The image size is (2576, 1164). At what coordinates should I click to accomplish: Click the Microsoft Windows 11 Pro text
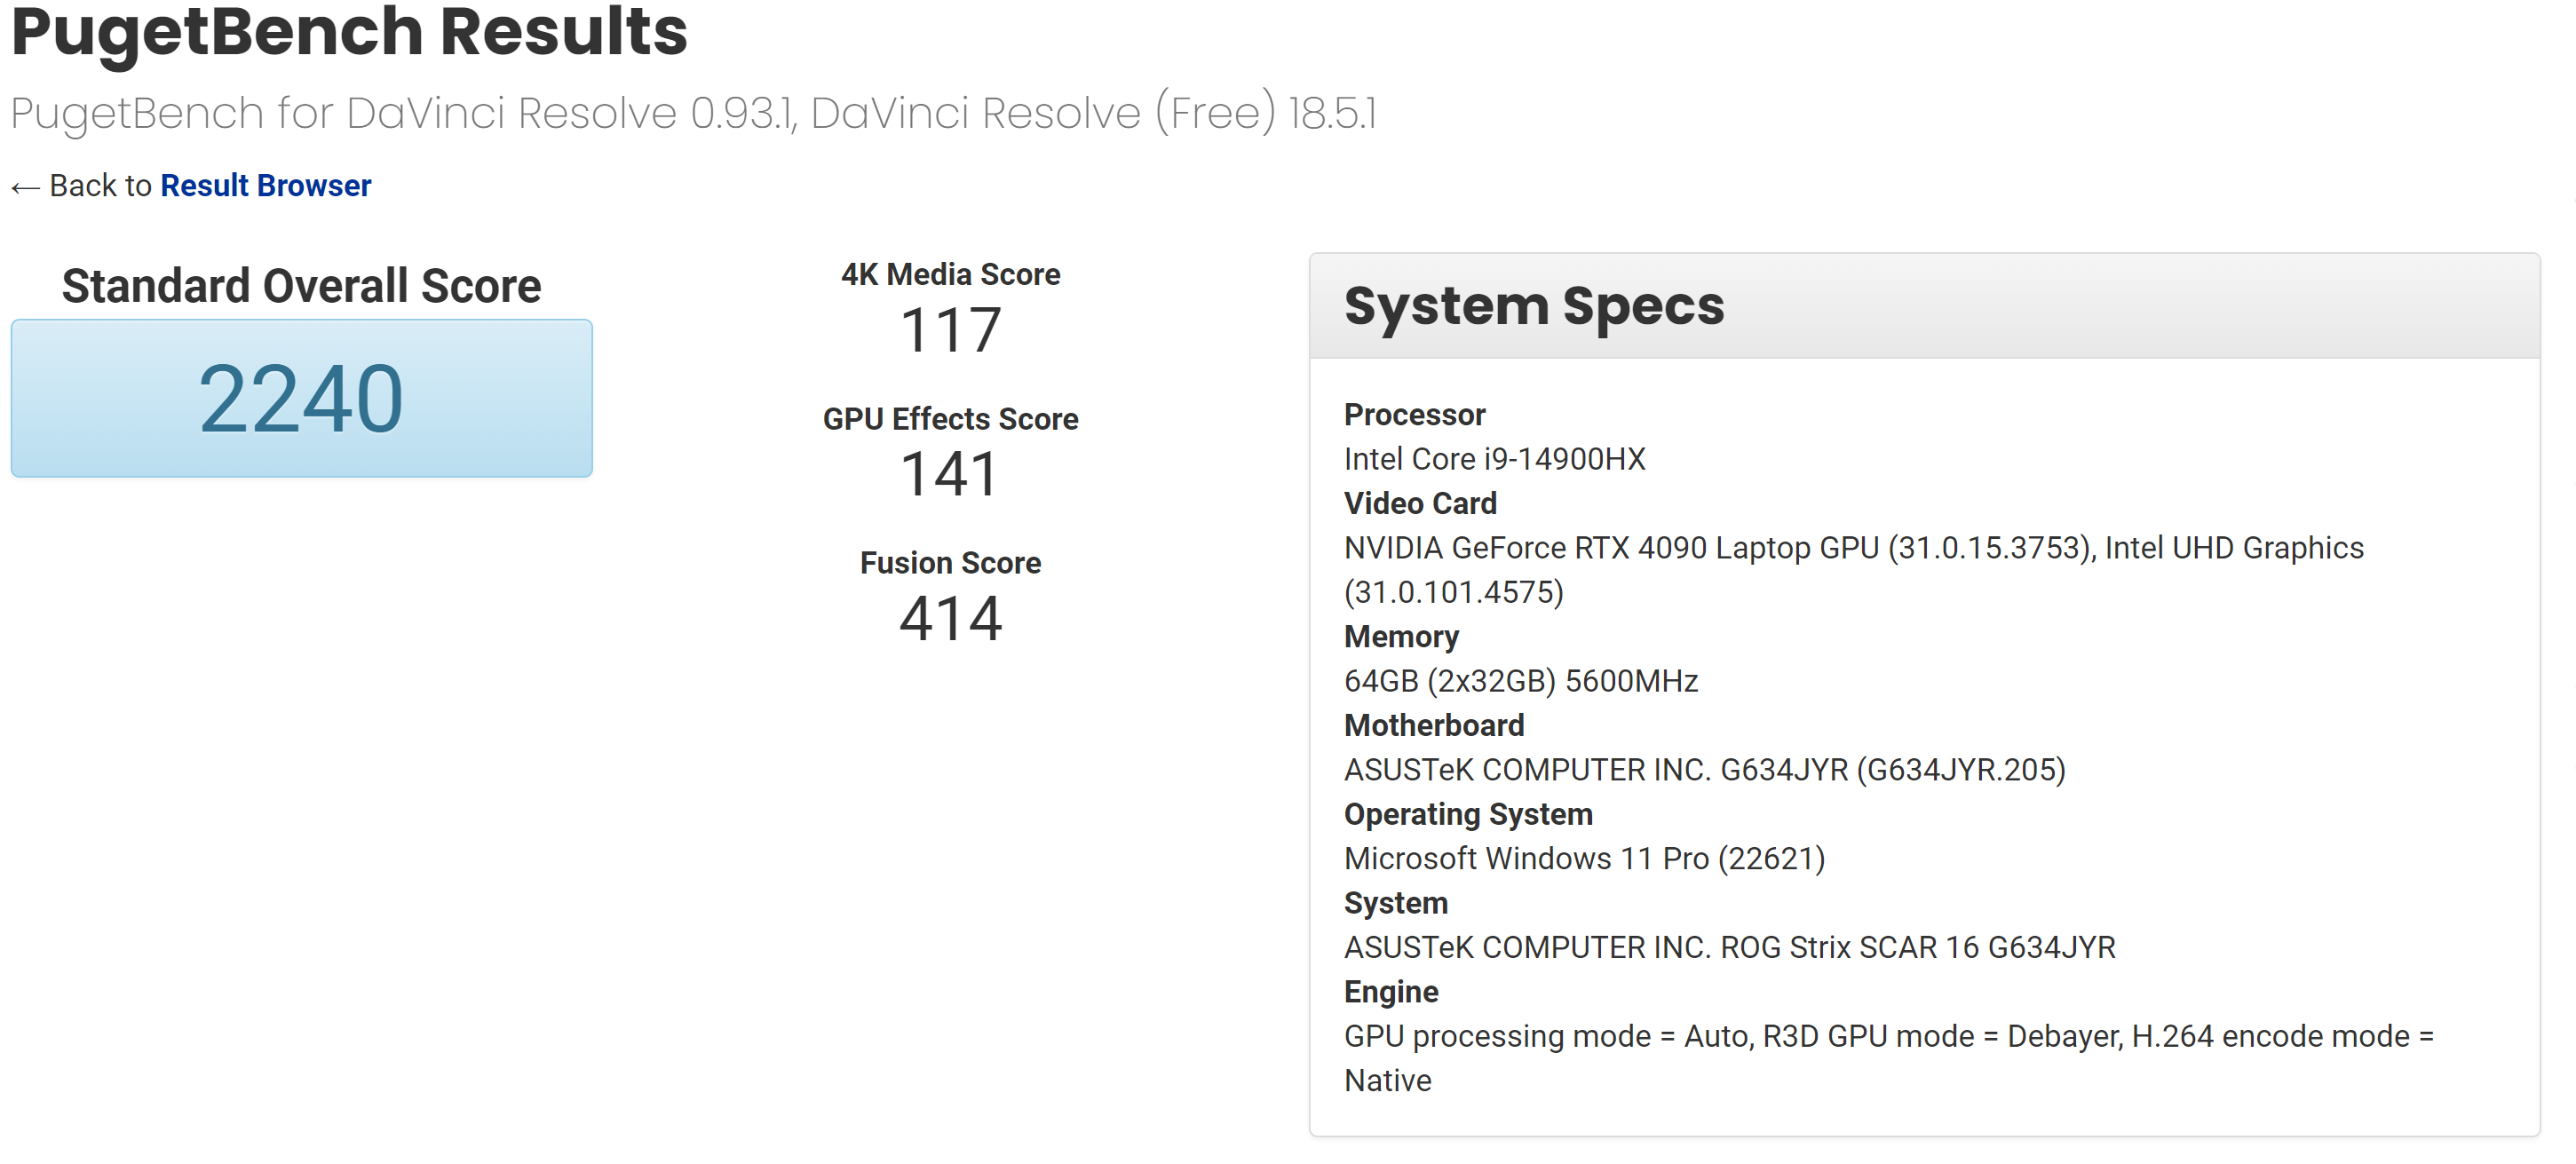click(x=1584, y=858)
